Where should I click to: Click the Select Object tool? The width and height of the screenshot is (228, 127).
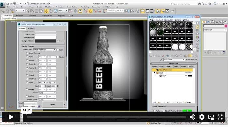27,11
